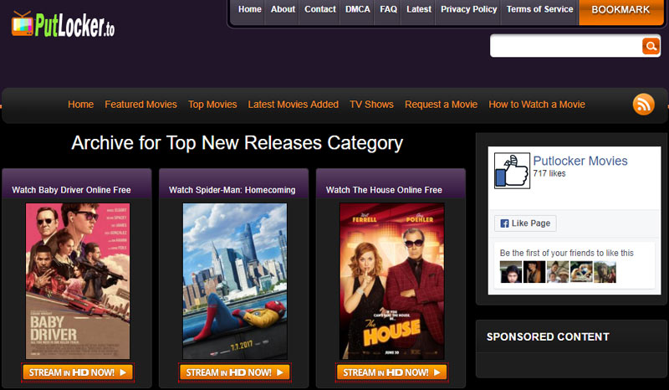Click the 717 likes text
Image resolution: width=669 pixels, height=390 pixels.
(549, 173)
